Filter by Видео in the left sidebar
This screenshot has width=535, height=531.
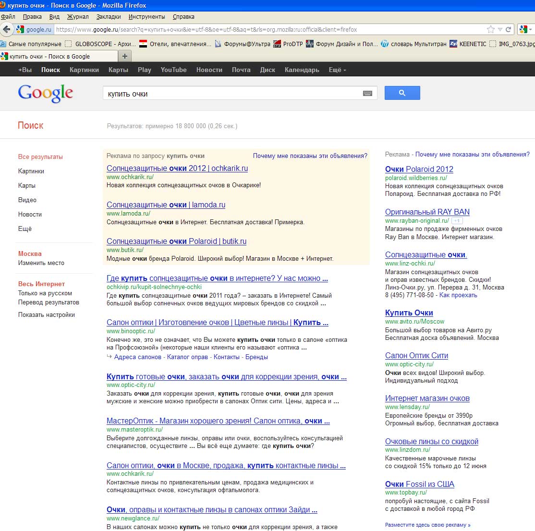(x=27, y=200)
